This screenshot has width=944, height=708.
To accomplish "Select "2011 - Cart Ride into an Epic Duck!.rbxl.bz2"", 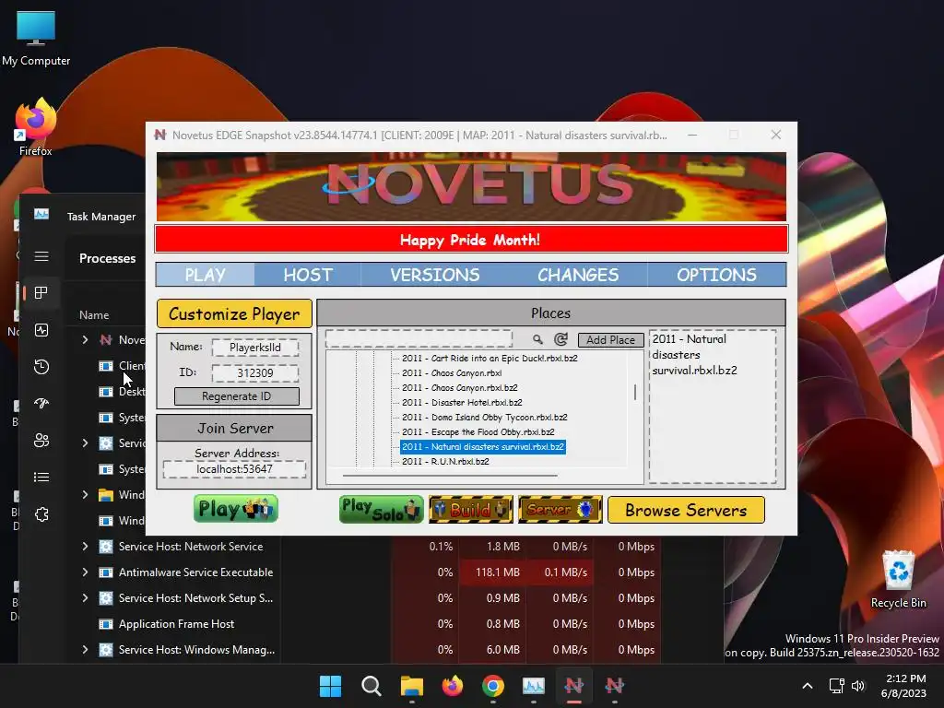I will [x=490, y=359].
